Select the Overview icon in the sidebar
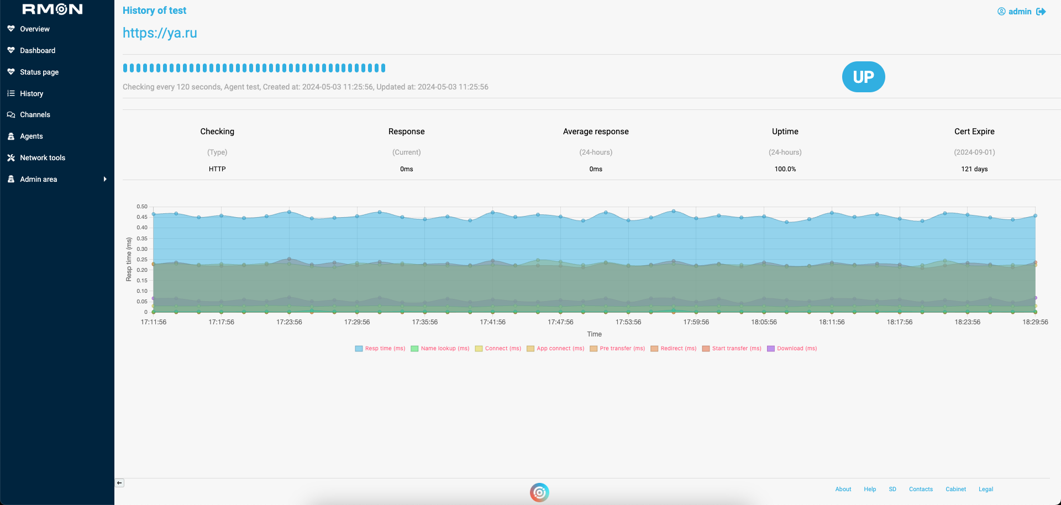Image resolution: width=1061 pixels, height=505 pixels. coord(12,29)
